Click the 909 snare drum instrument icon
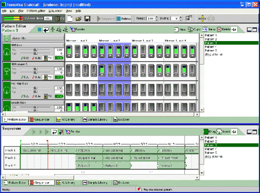 (x=7, y=71)
